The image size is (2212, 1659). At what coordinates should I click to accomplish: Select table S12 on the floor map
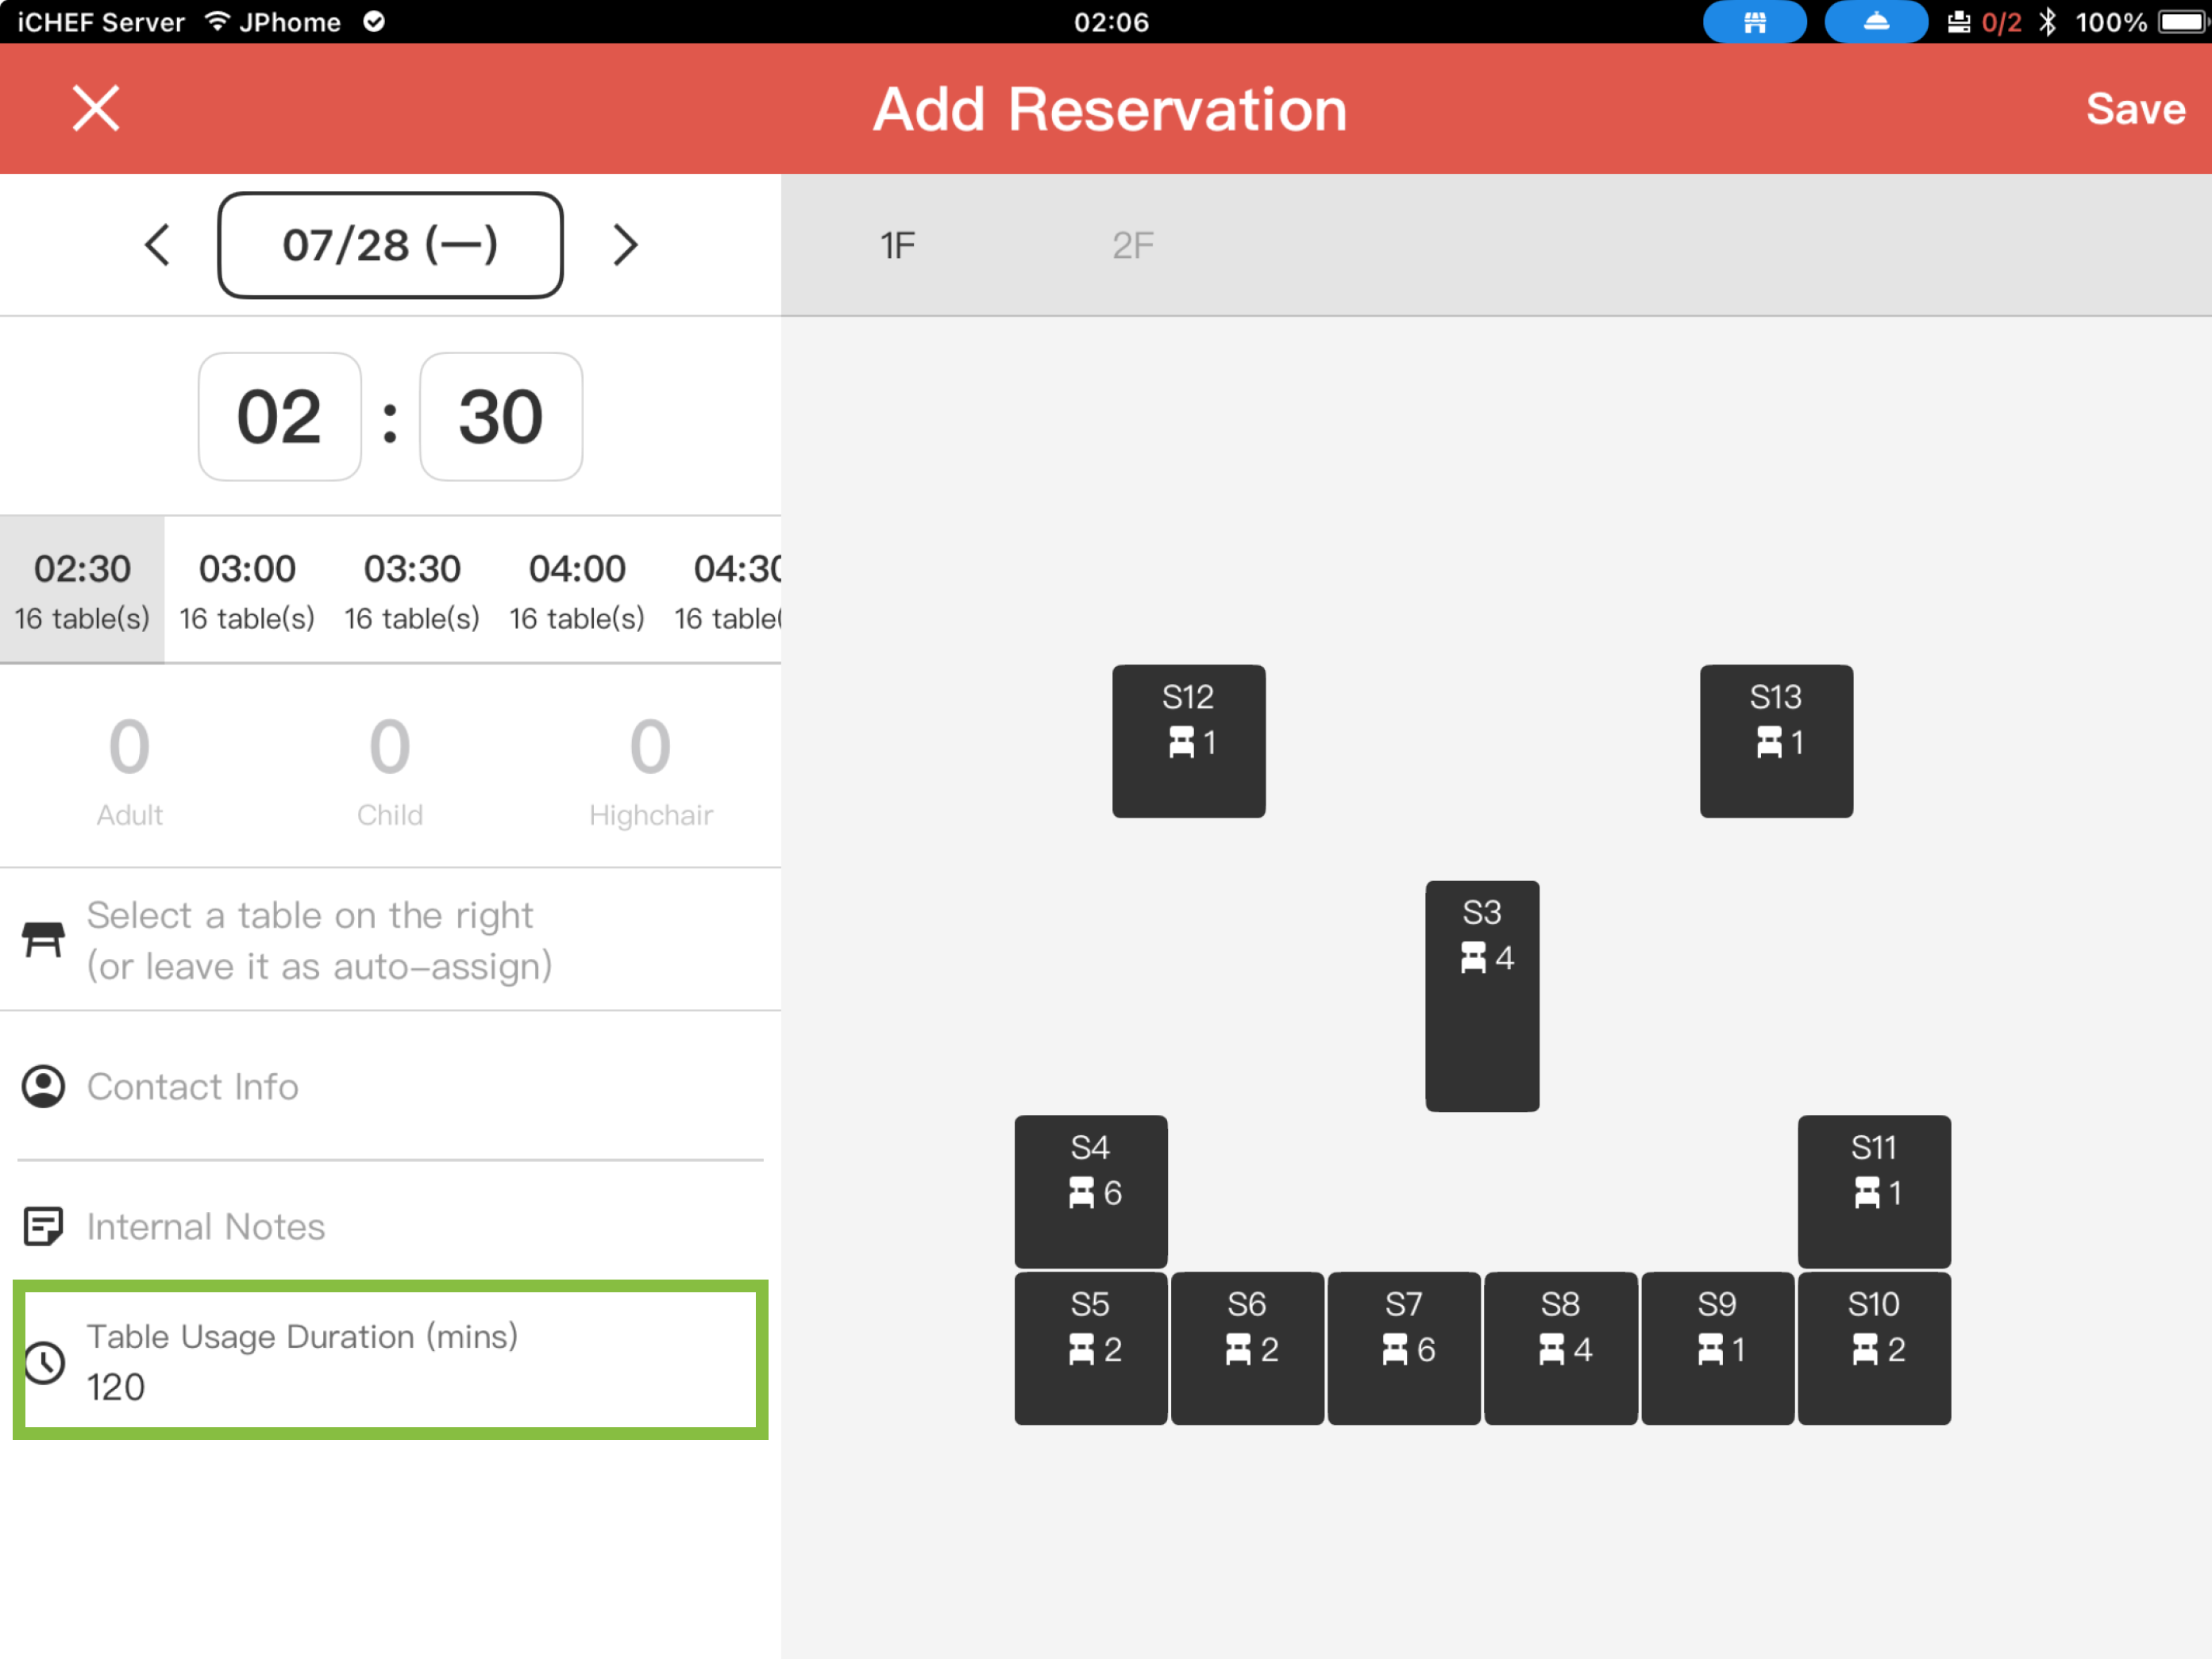(1188, 741)
